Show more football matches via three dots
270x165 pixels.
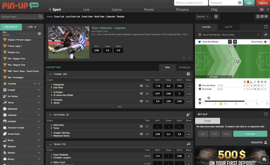point(119,107)
